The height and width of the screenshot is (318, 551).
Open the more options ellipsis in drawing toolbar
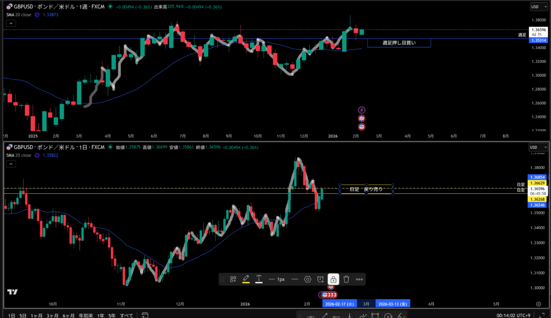point(359,279)
